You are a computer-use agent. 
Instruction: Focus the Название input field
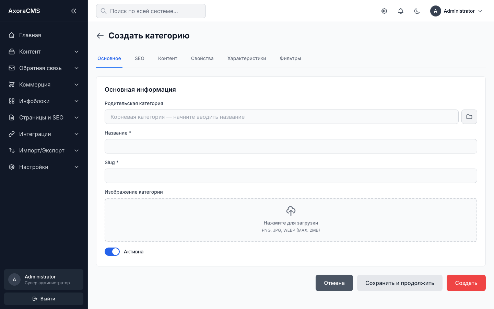(291, 146)
